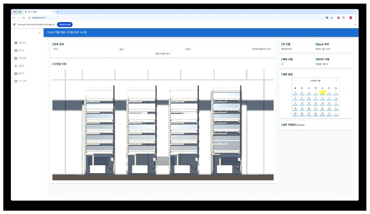Go to 갤러리 gallery icon in sidebar

click(x=16, y=74)
